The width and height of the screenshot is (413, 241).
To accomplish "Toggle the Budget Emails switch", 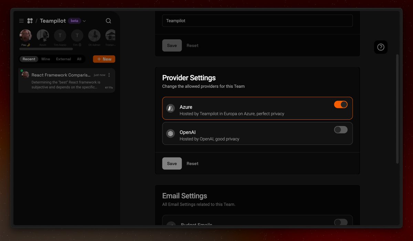I will (341, 222).
